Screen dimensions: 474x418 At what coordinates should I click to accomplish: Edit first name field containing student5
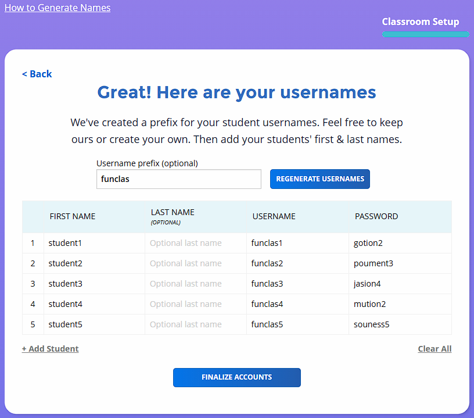point(94,324)
